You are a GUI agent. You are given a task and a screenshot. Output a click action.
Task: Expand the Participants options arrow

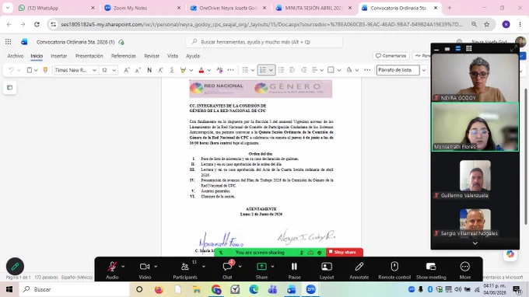click(x=204, y=267)
